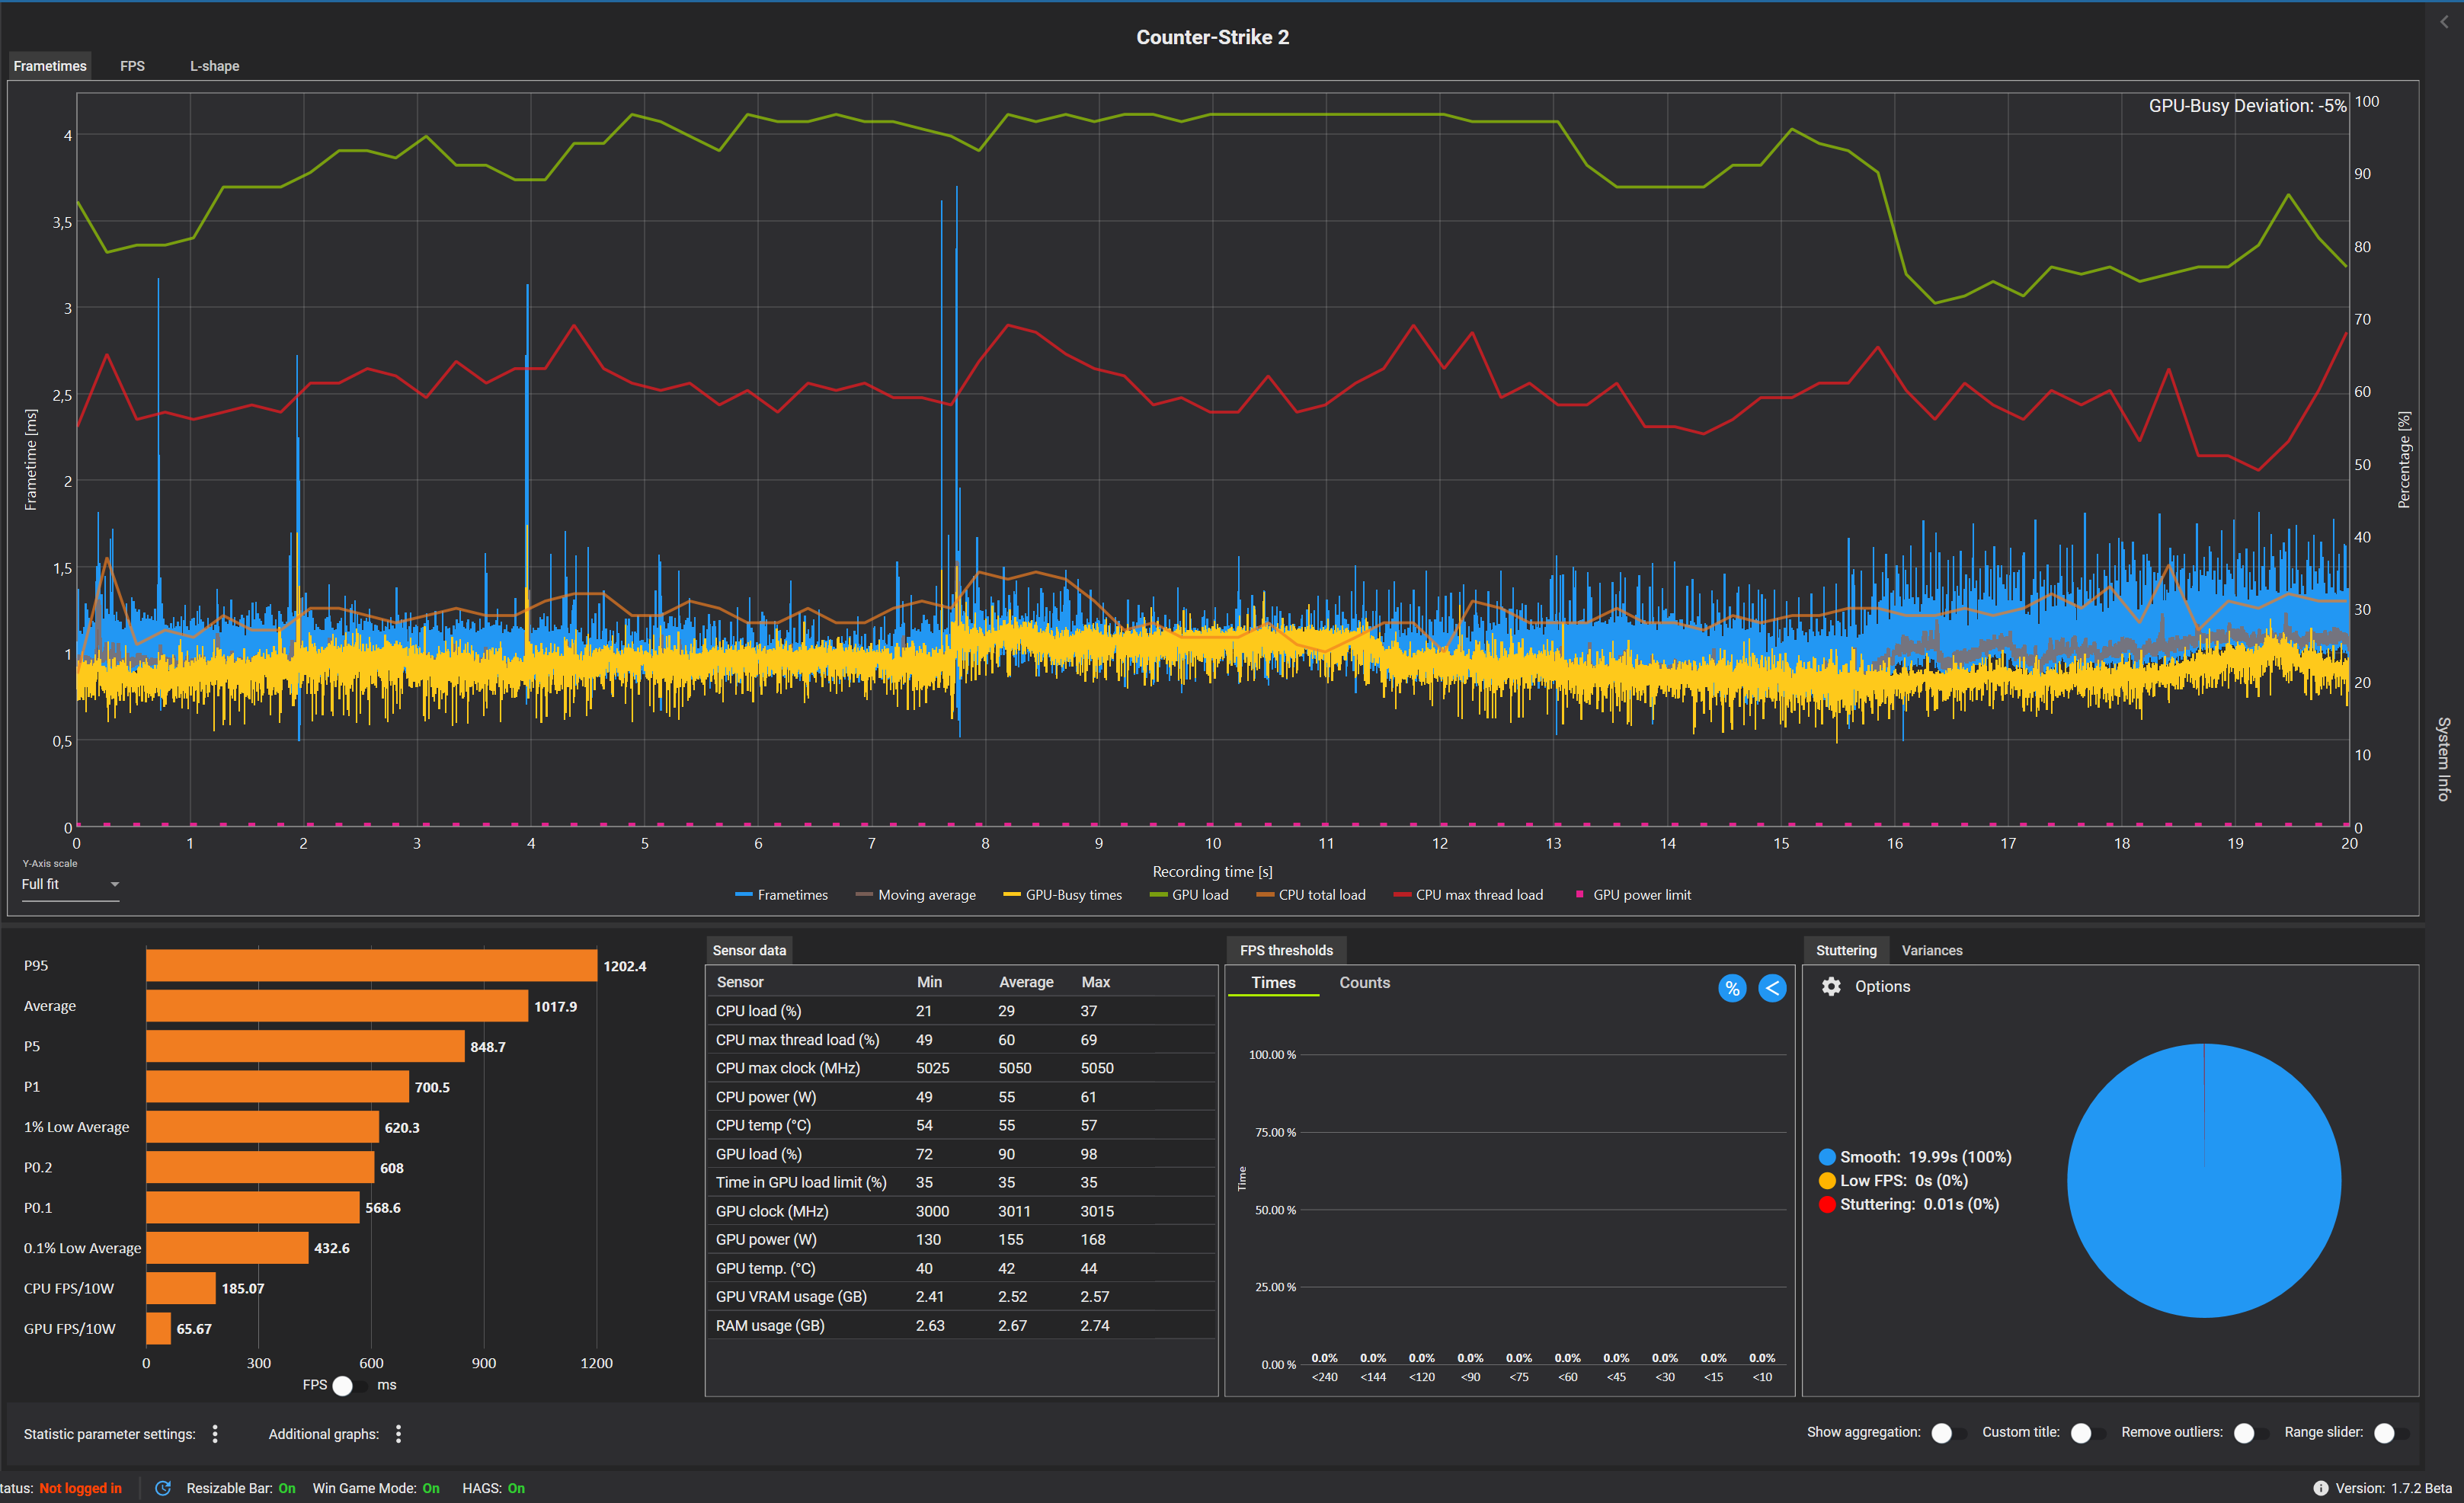The image size is (2464, 1503).
Task: Click the version info icon
Action: [2320, 1488]
